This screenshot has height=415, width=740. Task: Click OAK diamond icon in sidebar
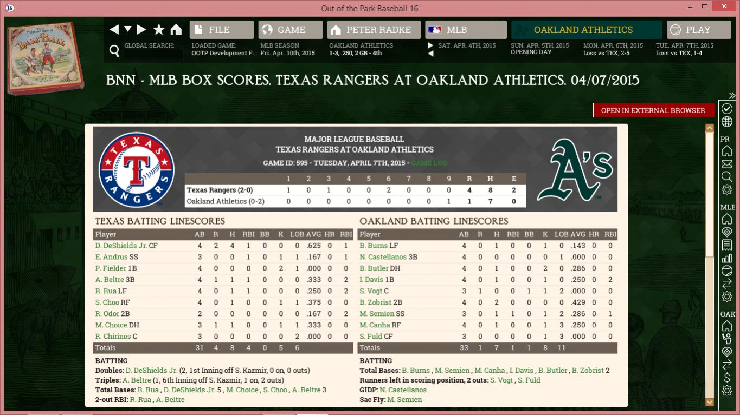click(x=727, y=352)
